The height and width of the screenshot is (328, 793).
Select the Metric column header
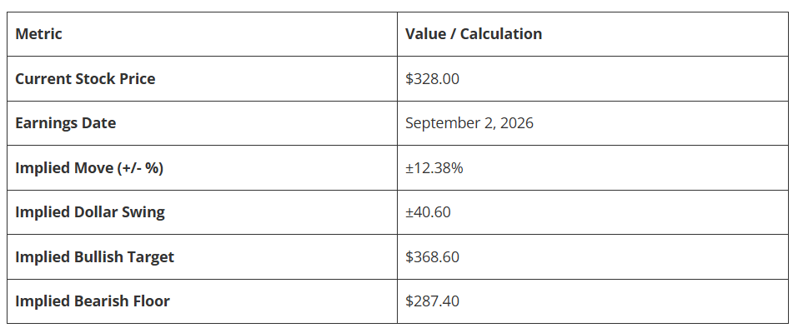click(39, 34)
